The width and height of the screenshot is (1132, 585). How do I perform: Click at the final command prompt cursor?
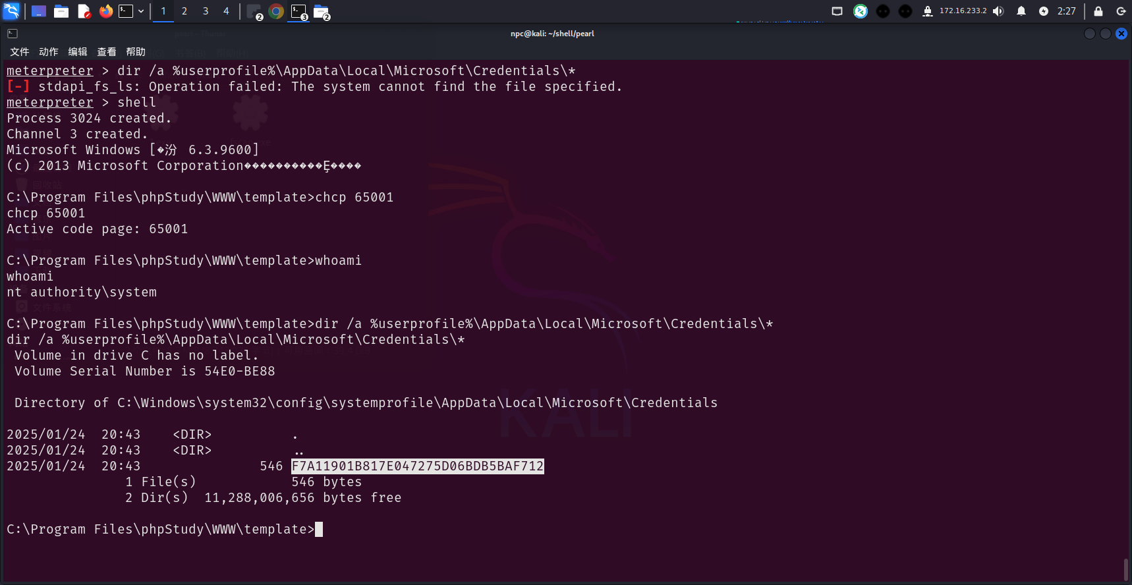point(319,530)
